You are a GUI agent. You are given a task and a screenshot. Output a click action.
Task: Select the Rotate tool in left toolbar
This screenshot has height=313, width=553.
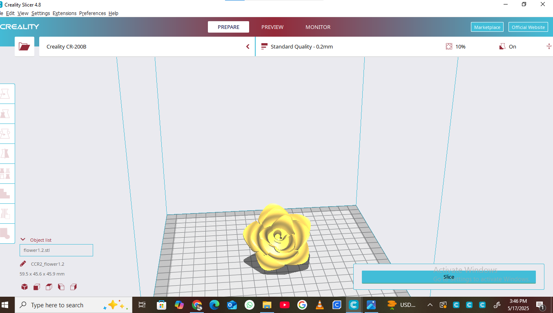tap(6, 134)
